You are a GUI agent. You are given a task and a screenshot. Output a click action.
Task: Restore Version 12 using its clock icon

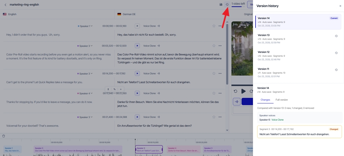click(336, 53)
